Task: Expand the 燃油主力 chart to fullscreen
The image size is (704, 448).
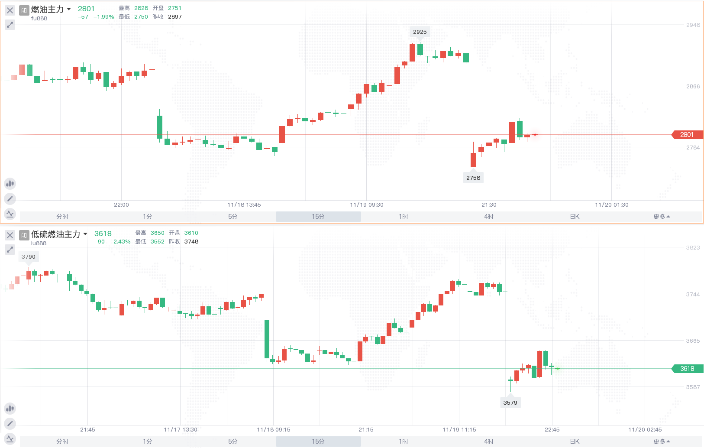Action: click(x=10, y=25)
